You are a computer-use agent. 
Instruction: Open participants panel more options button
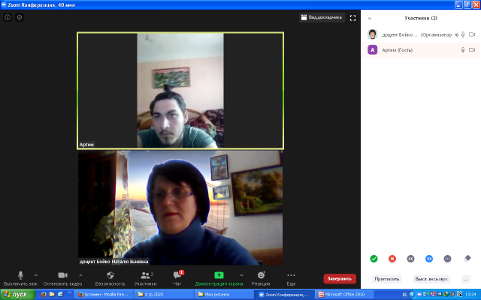point(466,279)
